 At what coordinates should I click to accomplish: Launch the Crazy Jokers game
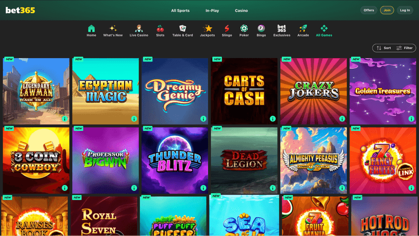[314, 91]
